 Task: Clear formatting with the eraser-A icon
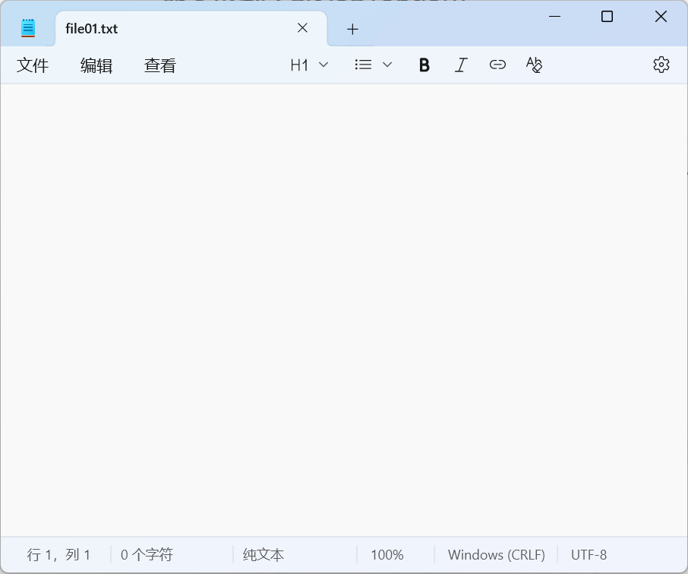[534, 65]
